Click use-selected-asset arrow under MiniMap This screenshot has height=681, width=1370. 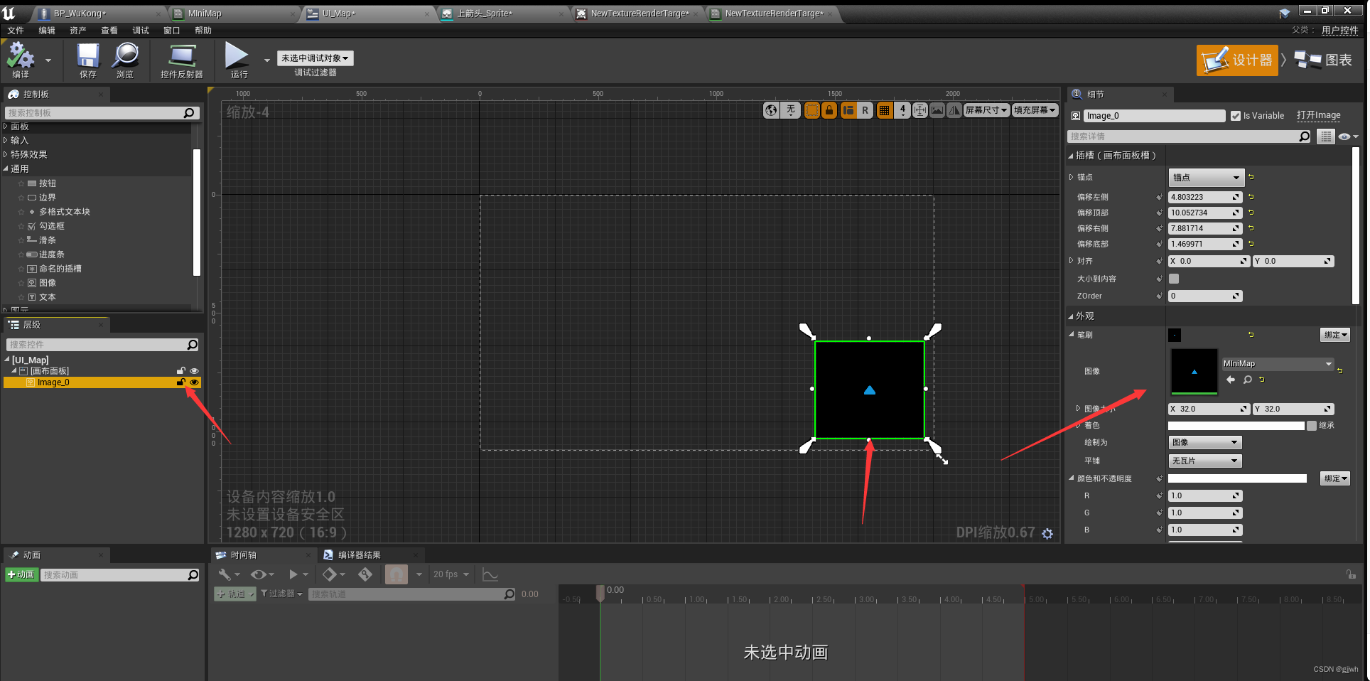coord(1231,380)
